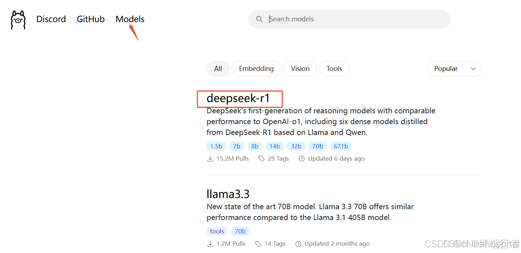Viewport: 521px width, 253px height.
Task: Select the All filter tab
Action: coord(218,69)
